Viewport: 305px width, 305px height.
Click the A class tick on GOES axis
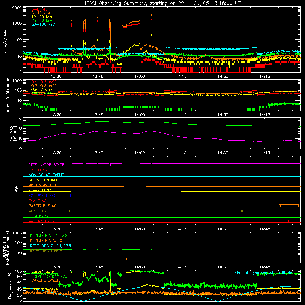[21, 148]
